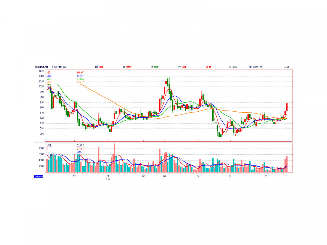Image resolution: width=327 pixels, height=245 pixels.
Task: Click the 04 month label on the time axis
Action: [x=198, y=176]
